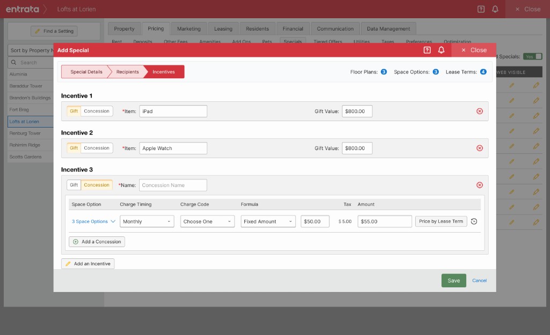The image size is (550, 335).
Task: Select Lofts at Lorien in property list
Action: coord(31,122)
